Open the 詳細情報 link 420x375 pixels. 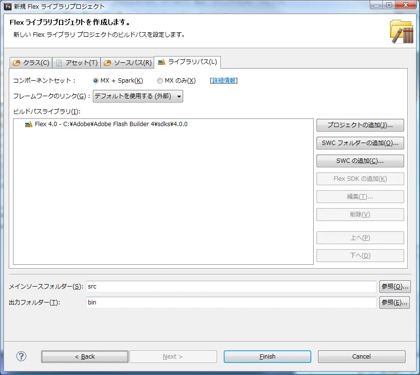224,81
